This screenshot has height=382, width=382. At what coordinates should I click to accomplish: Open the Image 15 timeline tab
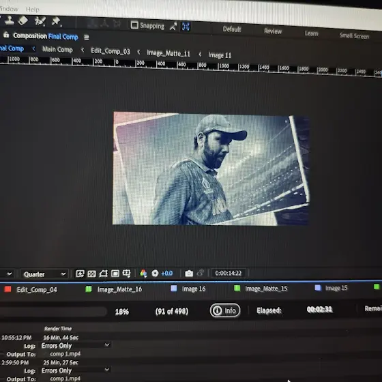point(336,288)
